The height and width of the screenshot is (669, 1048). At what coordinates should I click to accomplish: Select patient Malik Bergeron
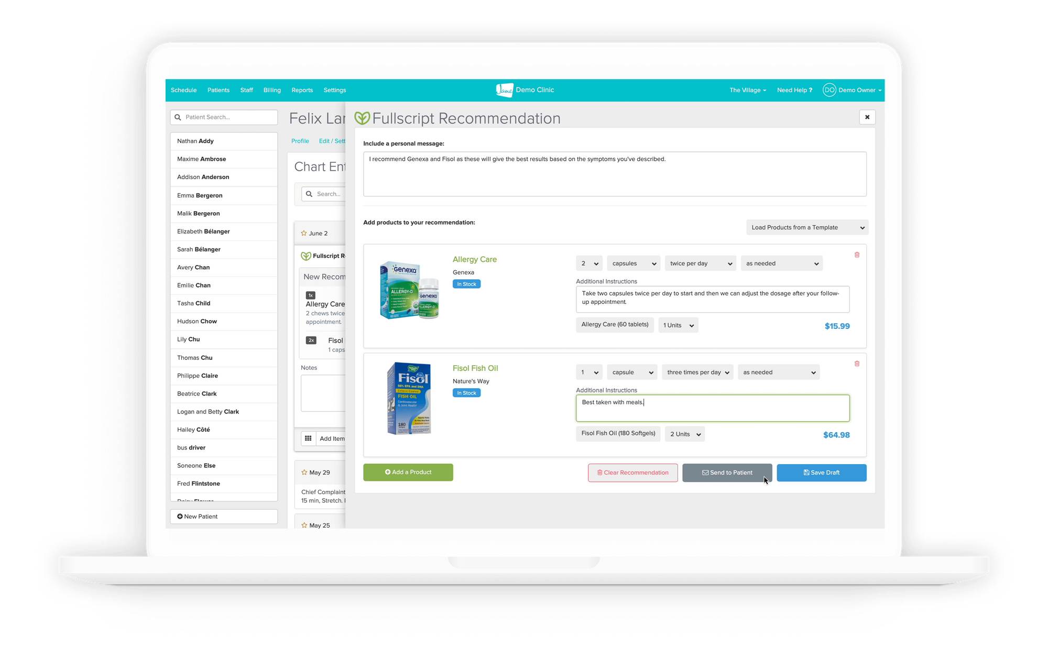(x=224, y=213)
